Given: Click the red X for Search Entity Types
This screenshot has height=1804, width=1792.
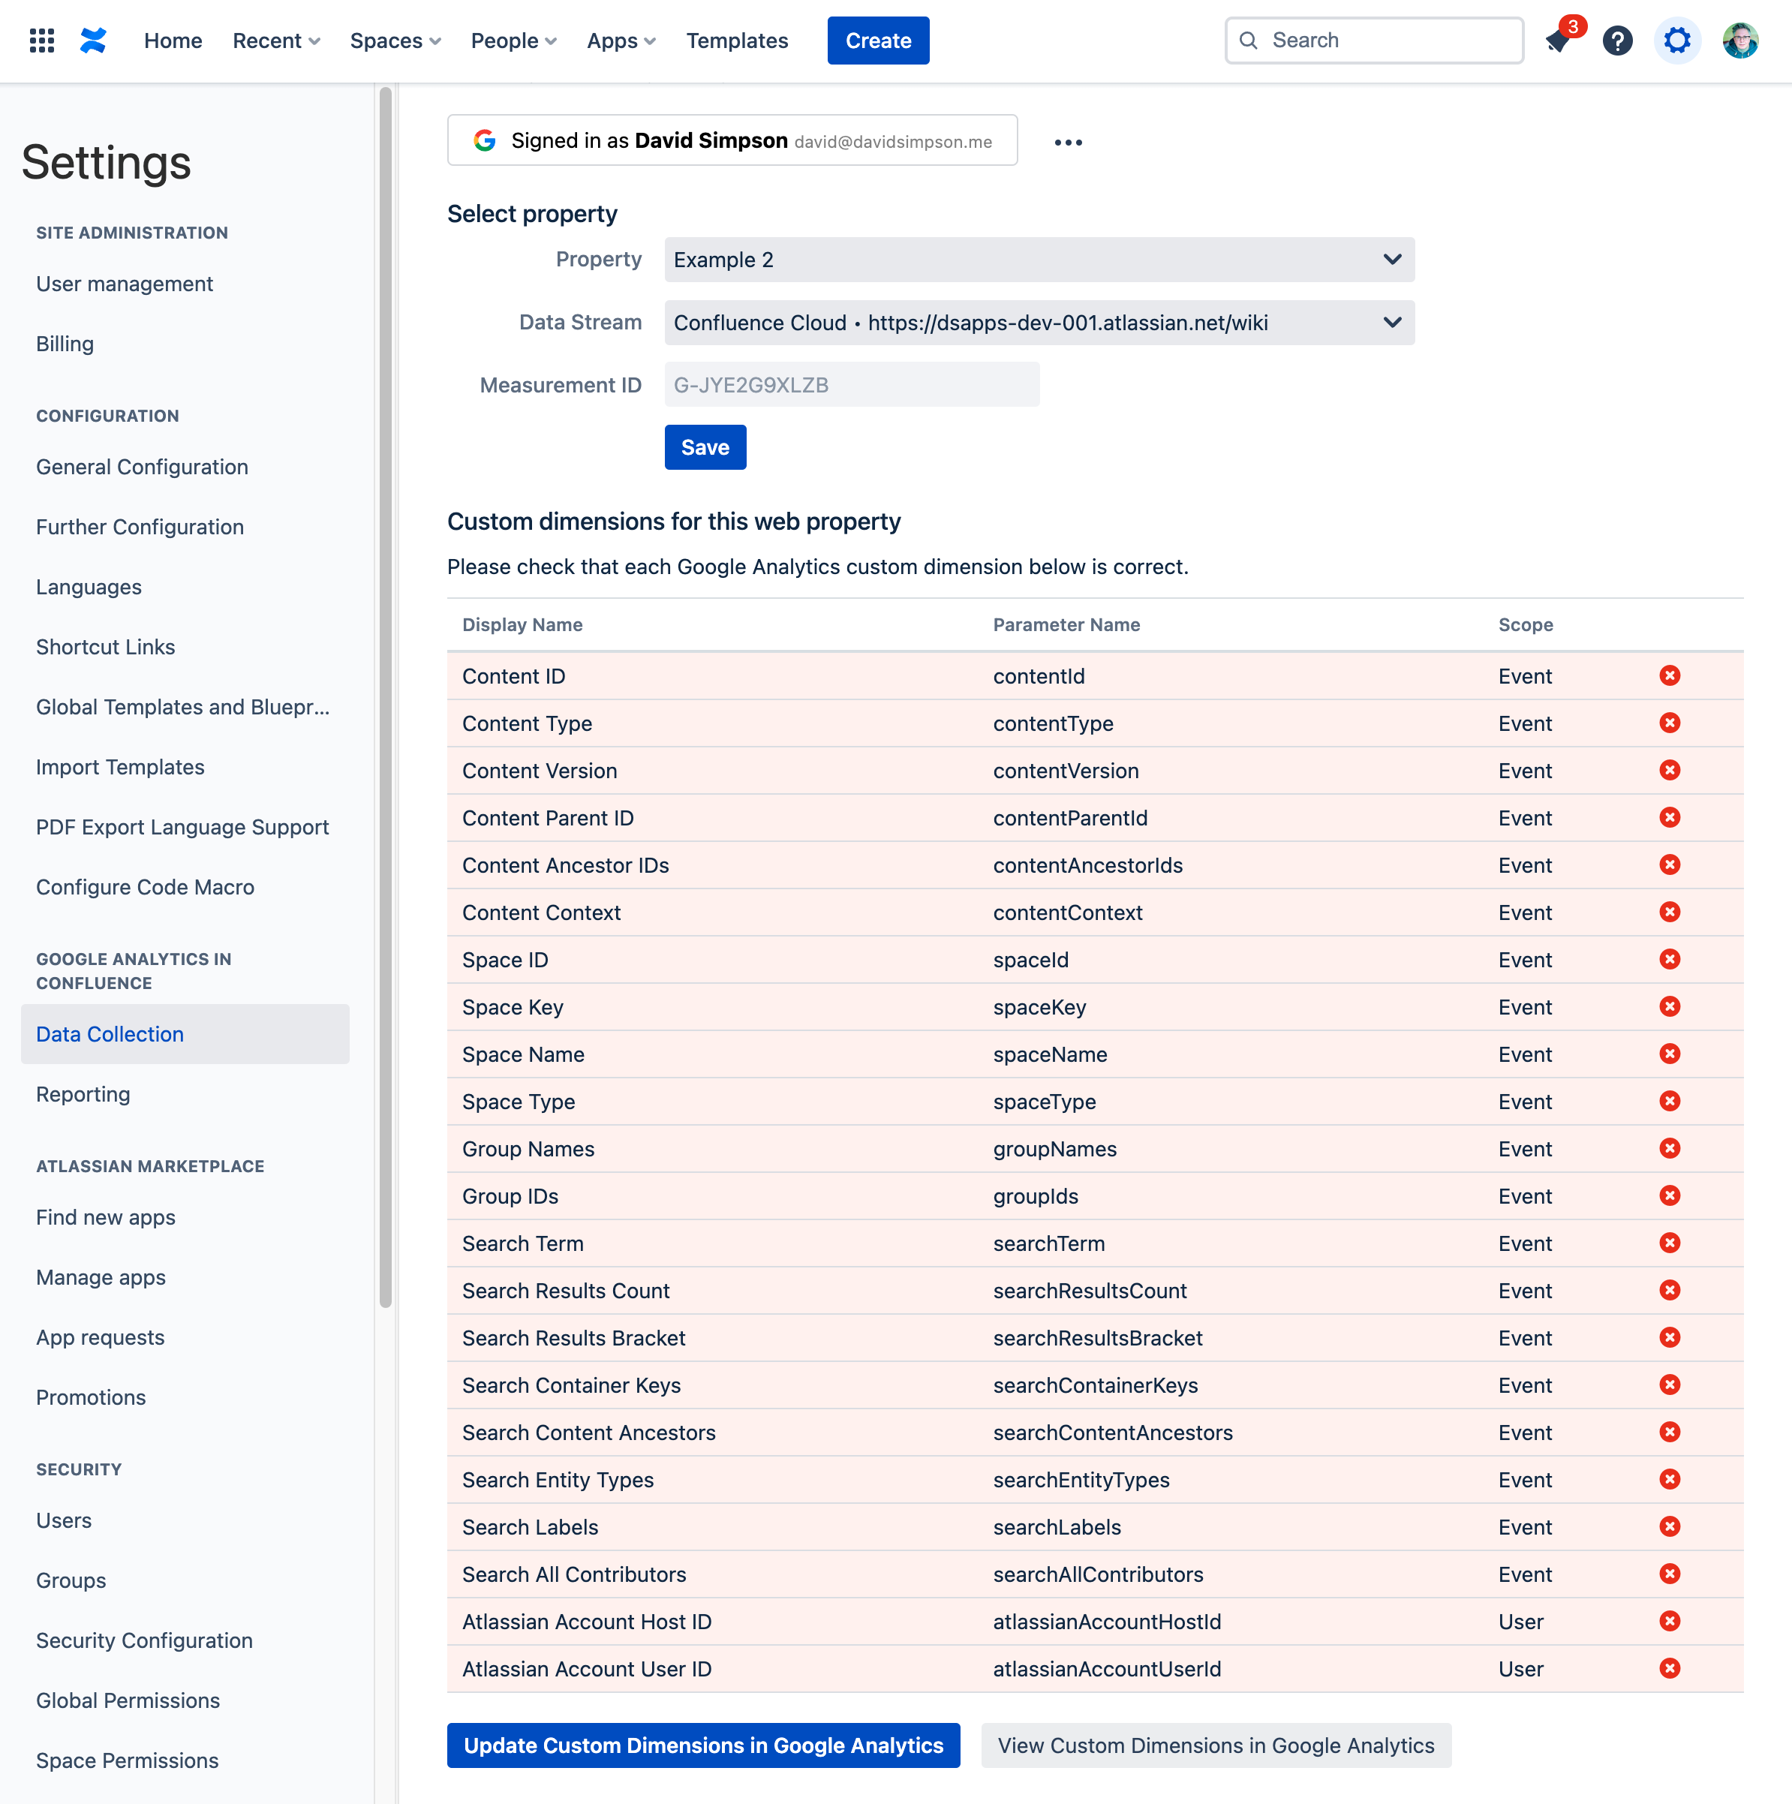Looking at the screenshot, I should [x=1670, y=1479].
